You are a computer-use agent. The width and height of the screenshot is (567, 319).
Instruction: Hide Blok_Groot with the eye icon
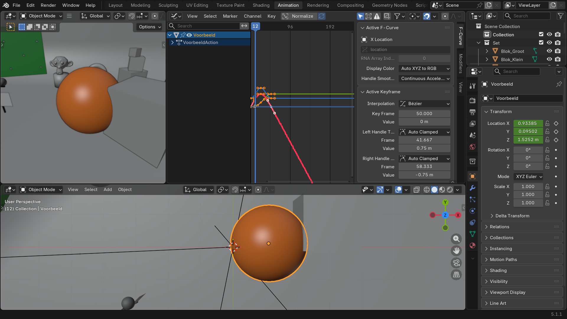point(549,51)
